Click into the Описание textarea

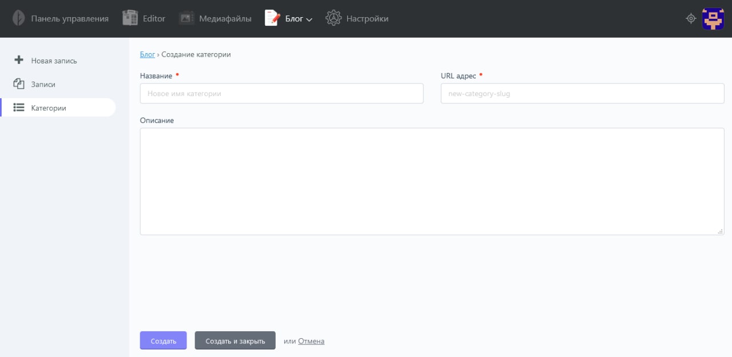click(x=432, y=181)
